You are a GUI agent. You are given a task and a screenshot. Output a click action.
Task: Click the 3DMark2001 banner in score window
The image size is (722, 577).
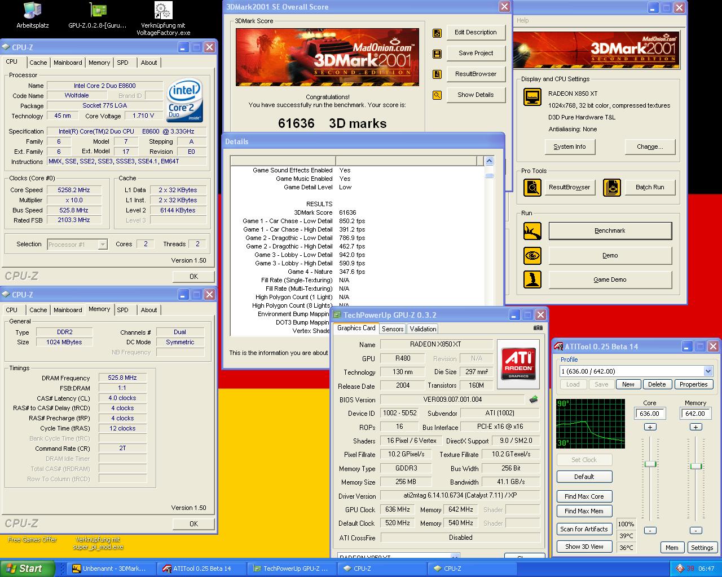pos(327,57)
